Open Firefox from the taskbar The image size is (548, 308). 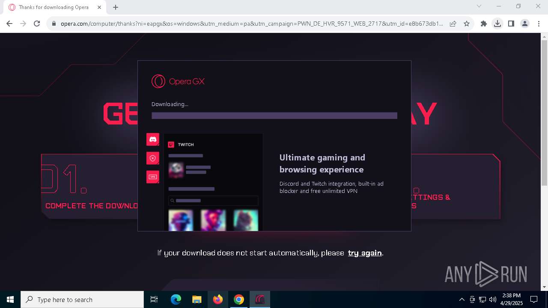tap(218, 299)
